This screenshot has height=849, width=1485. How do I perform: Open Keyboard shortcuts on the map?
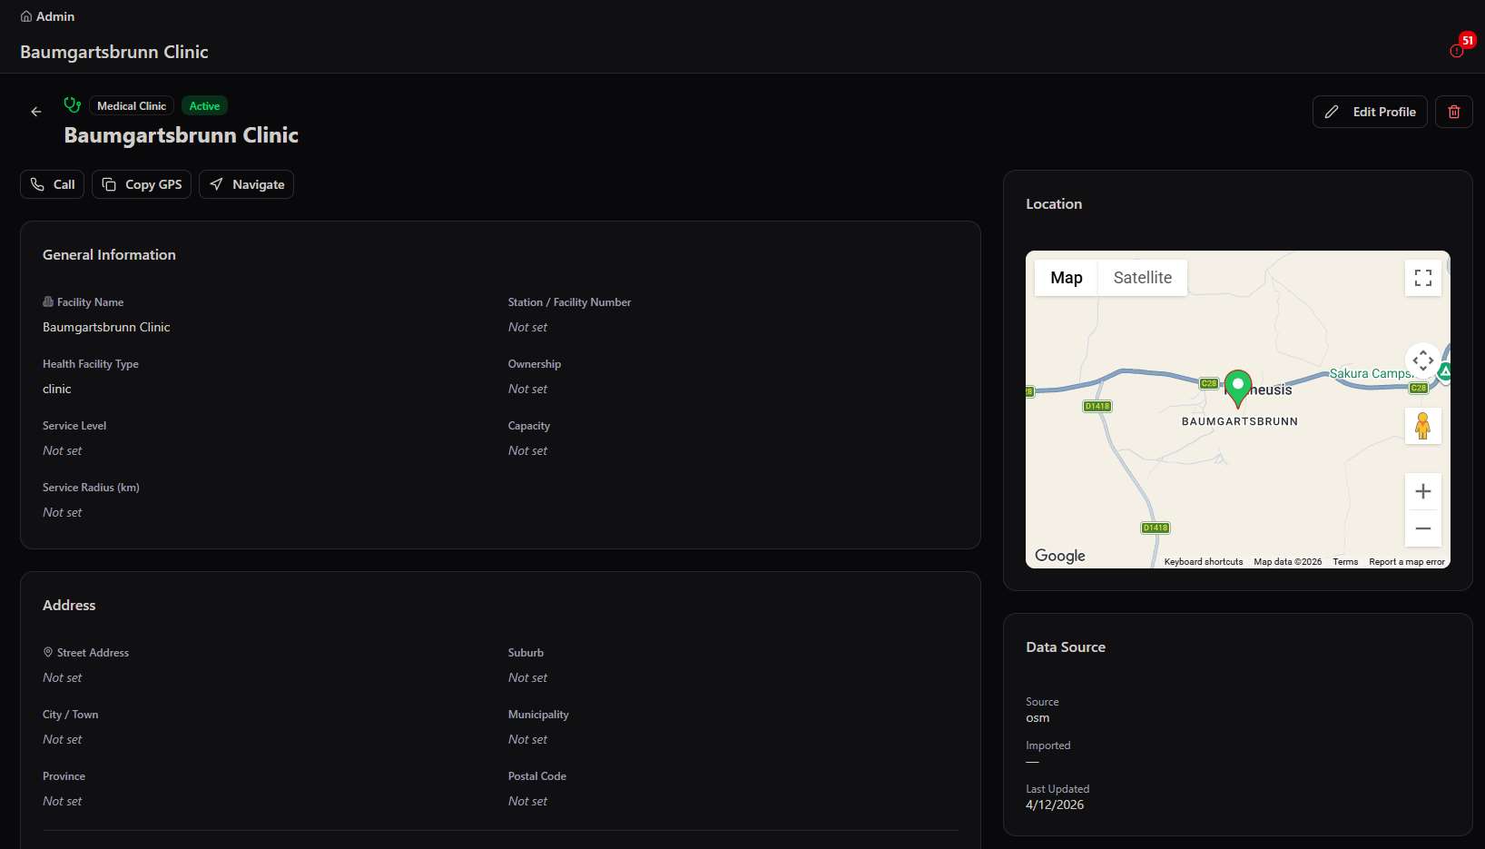[x=1204, y=562]
